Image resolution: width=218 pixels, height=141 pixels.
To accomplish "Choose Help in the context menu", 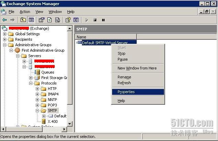I will click(138, 101).
